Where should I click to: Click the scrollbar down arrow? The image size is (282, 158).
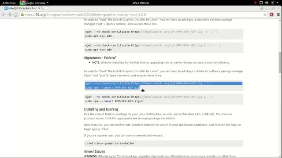280,156
